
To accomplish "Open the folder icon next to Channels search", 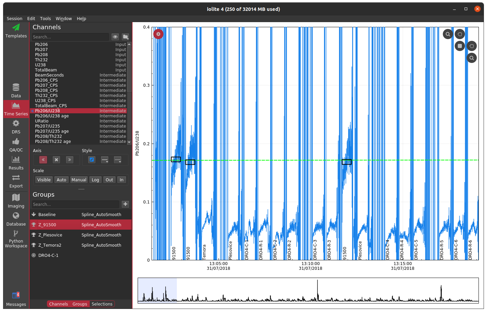I will (x=125, y=37).
